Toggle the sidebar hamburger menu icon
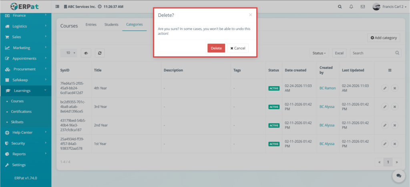The height and width of the screenshot is (187, 410). tap(57, 7)
